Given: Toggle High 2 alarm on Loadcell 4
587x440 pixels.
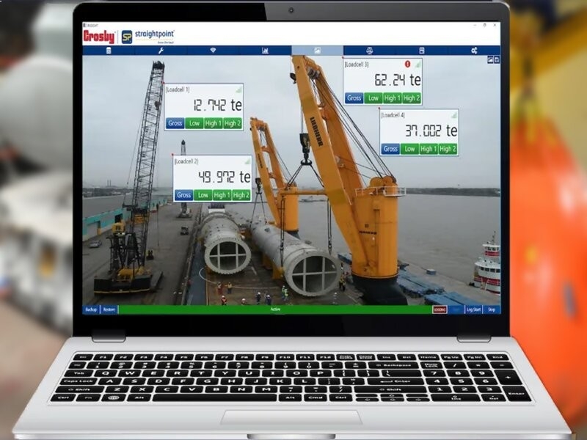Looking at the screenshot, I should pyautogui.click(x=447, y=149).
